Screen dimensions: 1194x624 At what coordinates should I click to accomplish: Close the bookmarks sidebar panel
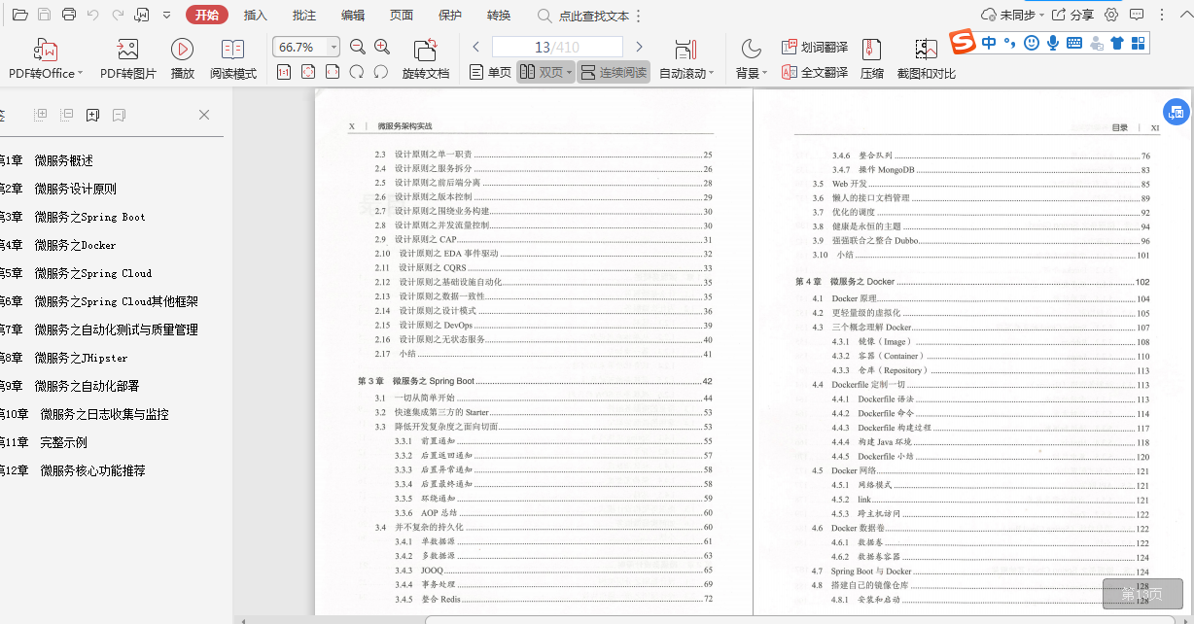click(204, 115)
